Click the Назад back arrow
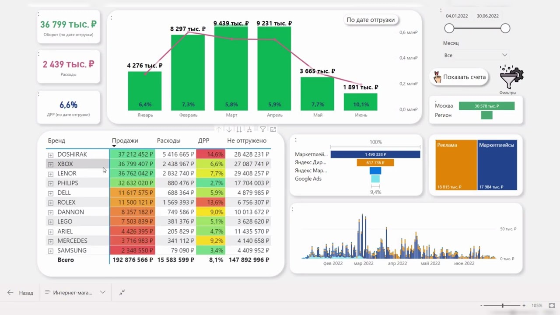The width and height of the screenshot is (560, 315). (x=10, y=293)
